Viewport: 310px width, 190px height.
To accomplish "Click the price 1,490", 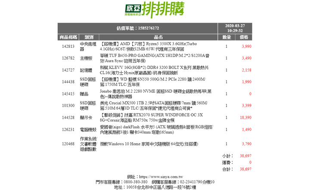I will 247,130.
